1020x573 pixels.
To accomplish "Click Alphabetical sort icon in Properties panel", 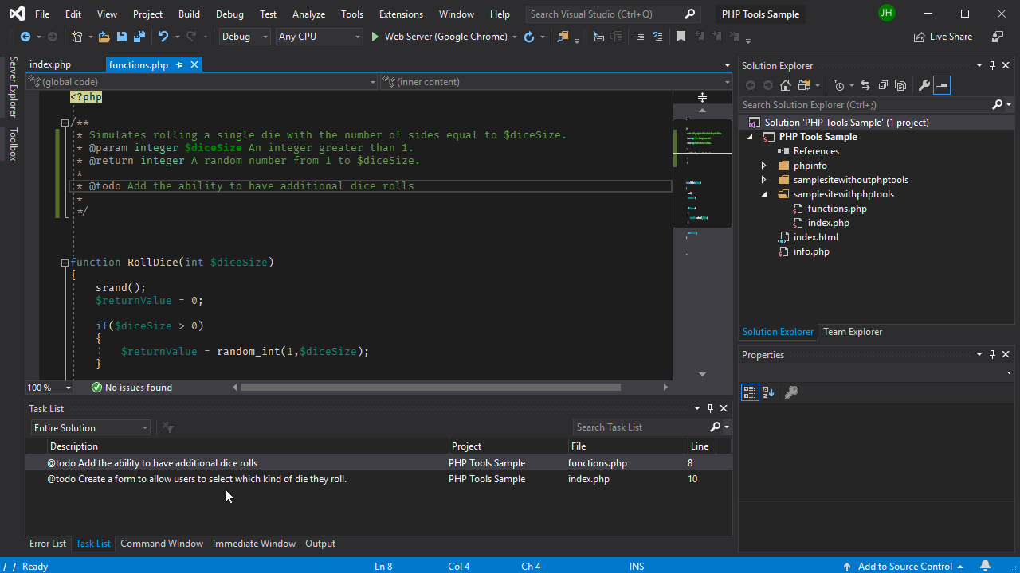I will [x=768, y=392].
